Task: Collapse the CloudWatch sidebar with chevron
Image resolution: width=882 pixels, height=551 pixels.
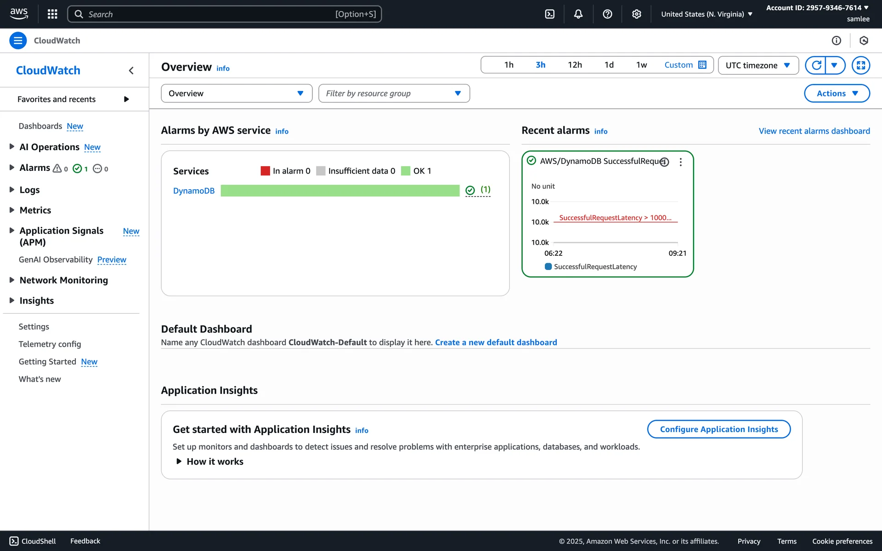Action: coord(131,70)
